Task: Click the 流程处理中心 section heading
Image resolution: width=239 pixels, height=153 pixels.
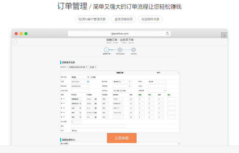Action: [x=68, y=140]
